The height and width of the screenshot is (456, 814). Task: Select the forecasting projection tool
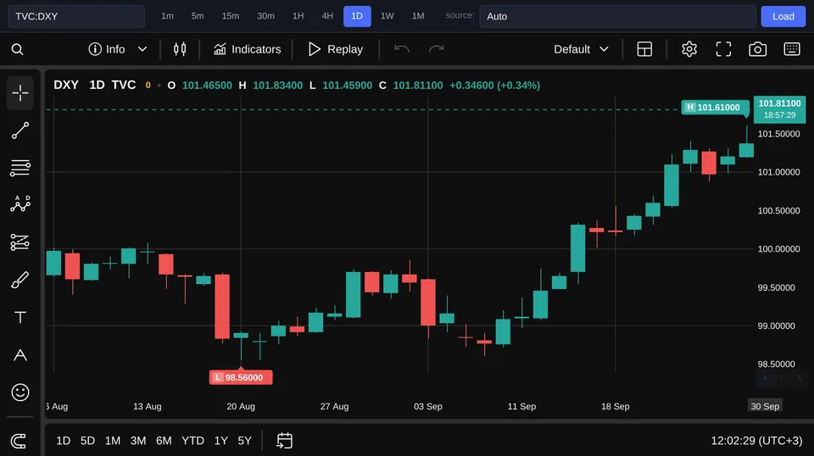pyautogui.click(x=20, y=242)
